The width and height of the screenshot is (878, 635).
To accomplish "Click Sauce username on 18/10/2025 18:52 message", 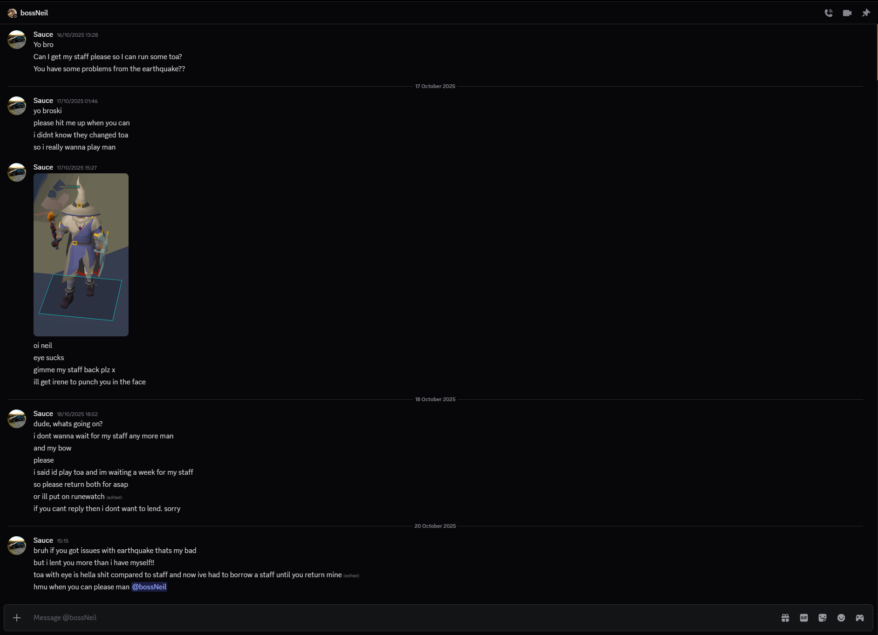I will point(43,414).
